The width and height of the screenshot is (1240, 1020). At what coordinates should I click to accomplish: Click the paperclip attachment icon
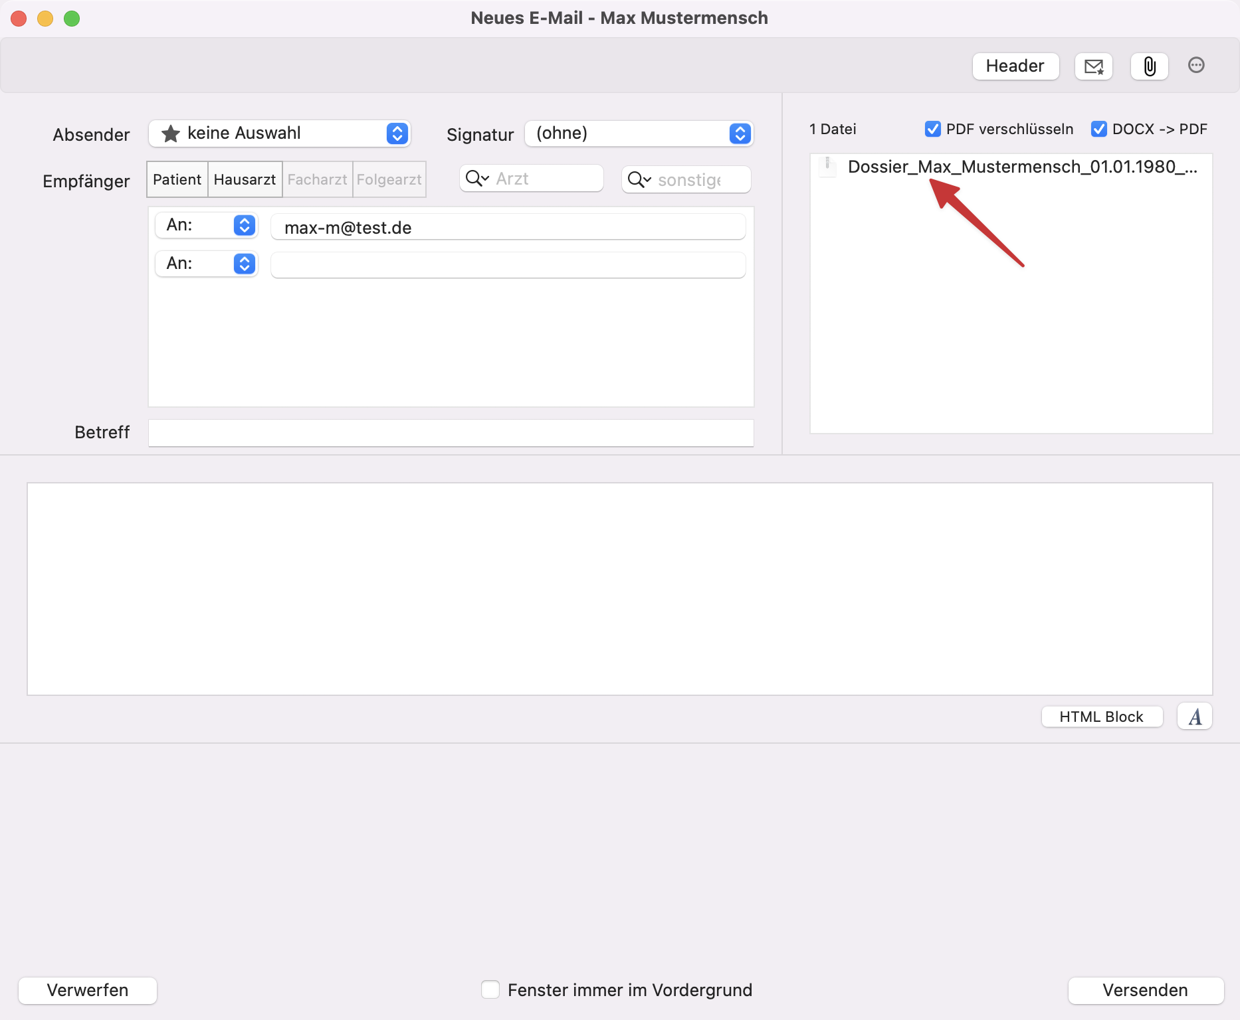point(1150,66)
